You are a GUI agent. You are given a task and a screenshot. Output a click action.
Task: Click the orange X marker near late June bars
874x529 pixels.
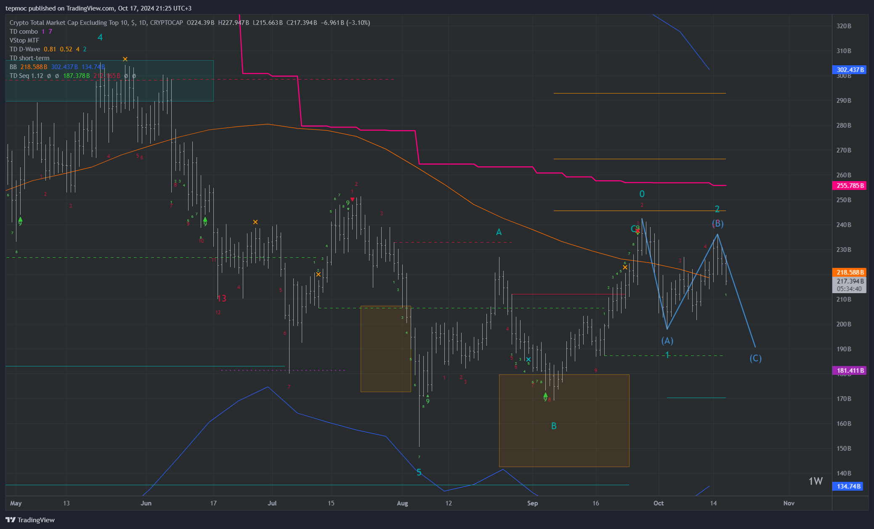[255, 222]
